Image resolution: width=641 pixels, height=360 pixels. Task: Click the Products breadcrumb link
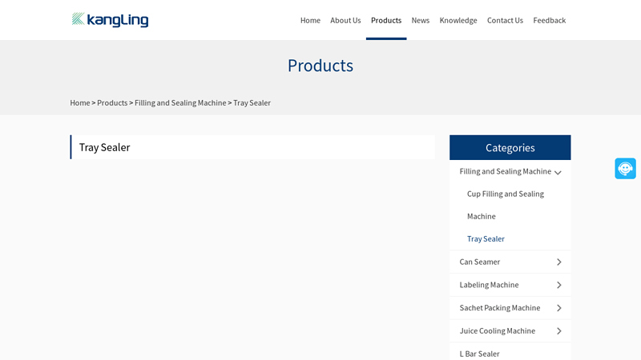(x=112, y=103)
